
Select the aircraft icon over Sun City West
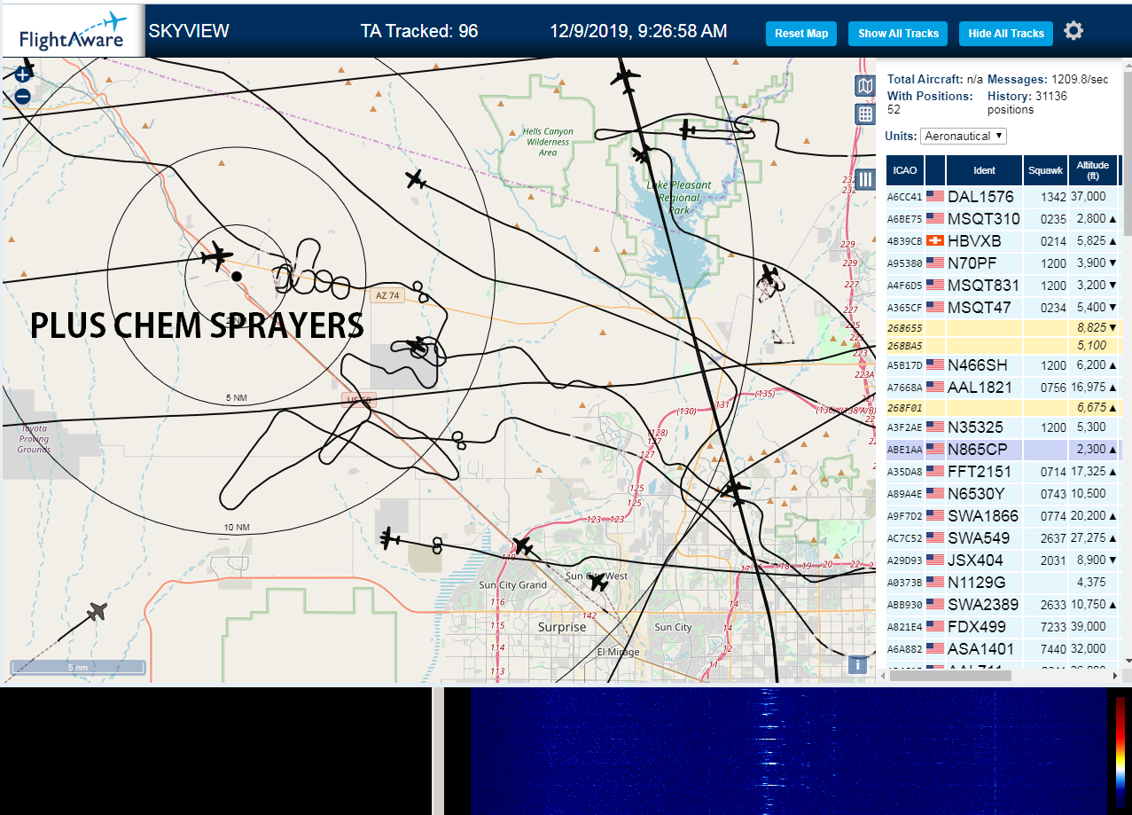599,583
